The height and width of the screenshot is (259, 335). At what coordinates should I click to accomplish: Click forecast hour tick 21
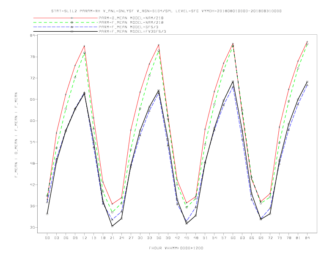tap(112, 238)
